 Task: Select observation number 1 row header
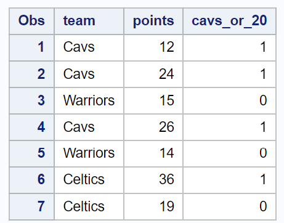tap(31, 47)
